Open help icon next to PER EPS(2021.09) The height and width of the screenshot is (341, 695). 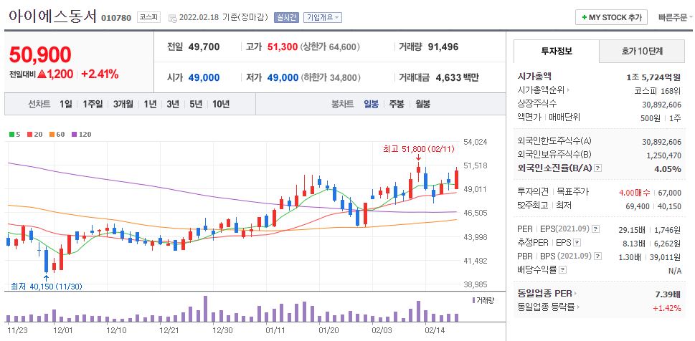click(x=596, y=229)
